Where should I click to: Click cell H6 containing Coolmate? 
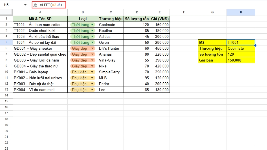[x=241, y=48]
